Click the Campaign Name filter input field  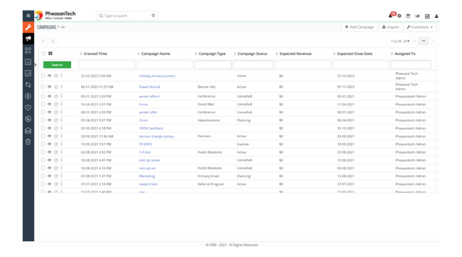click(164, 65)
